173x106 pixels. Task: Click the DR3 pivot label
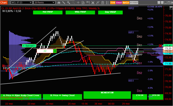(140, 18)
